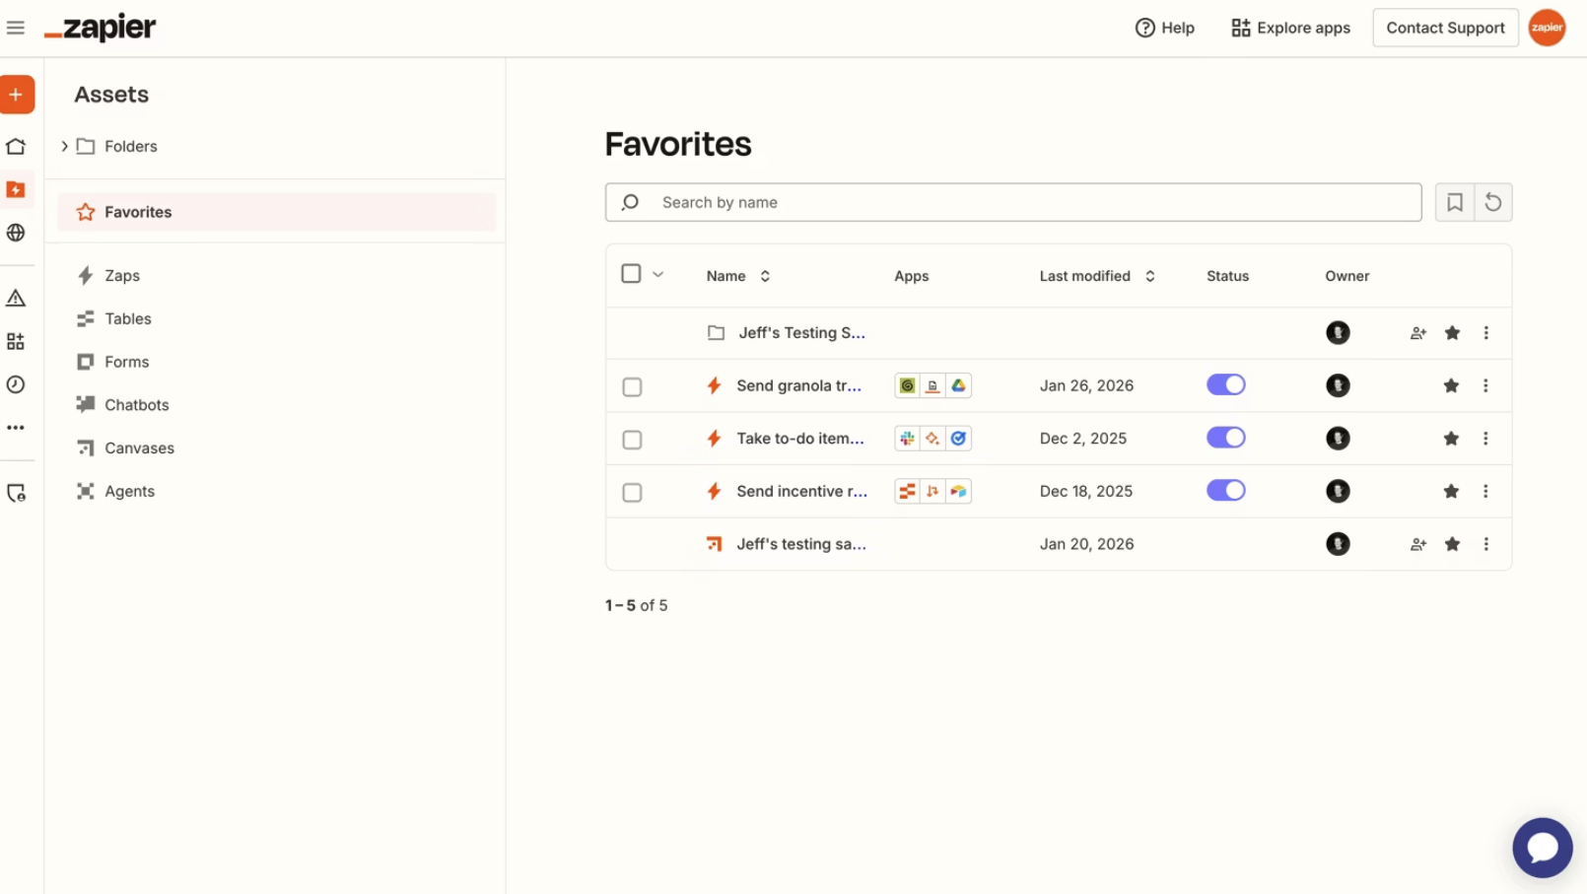Screen dimensions: 1587x894
Task: Click the Slack app icon on Take to-do row
Action: coord(906,438)
